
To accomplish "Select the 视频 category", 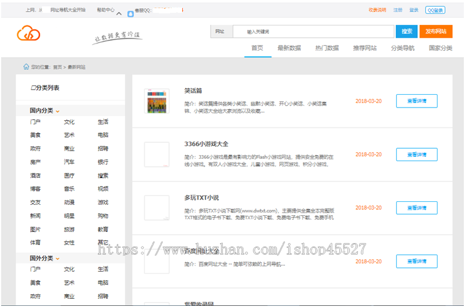I will pos(103,189).
